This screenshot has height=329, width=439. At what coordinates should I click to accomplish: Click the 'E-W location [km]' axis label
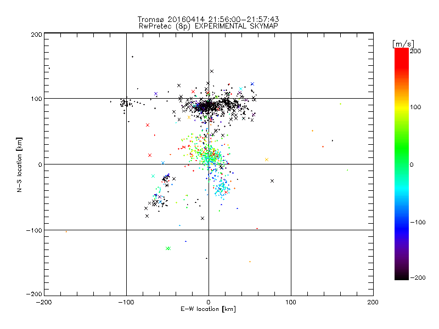point(208,309)
